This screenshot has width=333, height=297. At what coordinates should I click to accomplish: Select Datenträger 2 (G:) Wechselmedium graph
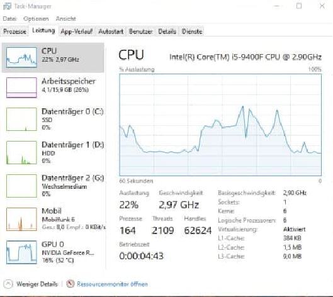coord(21,186)
